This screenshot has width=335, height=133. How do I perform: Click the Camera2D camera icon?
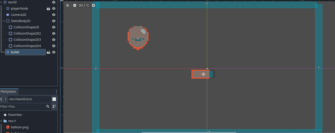pos(8,15)
